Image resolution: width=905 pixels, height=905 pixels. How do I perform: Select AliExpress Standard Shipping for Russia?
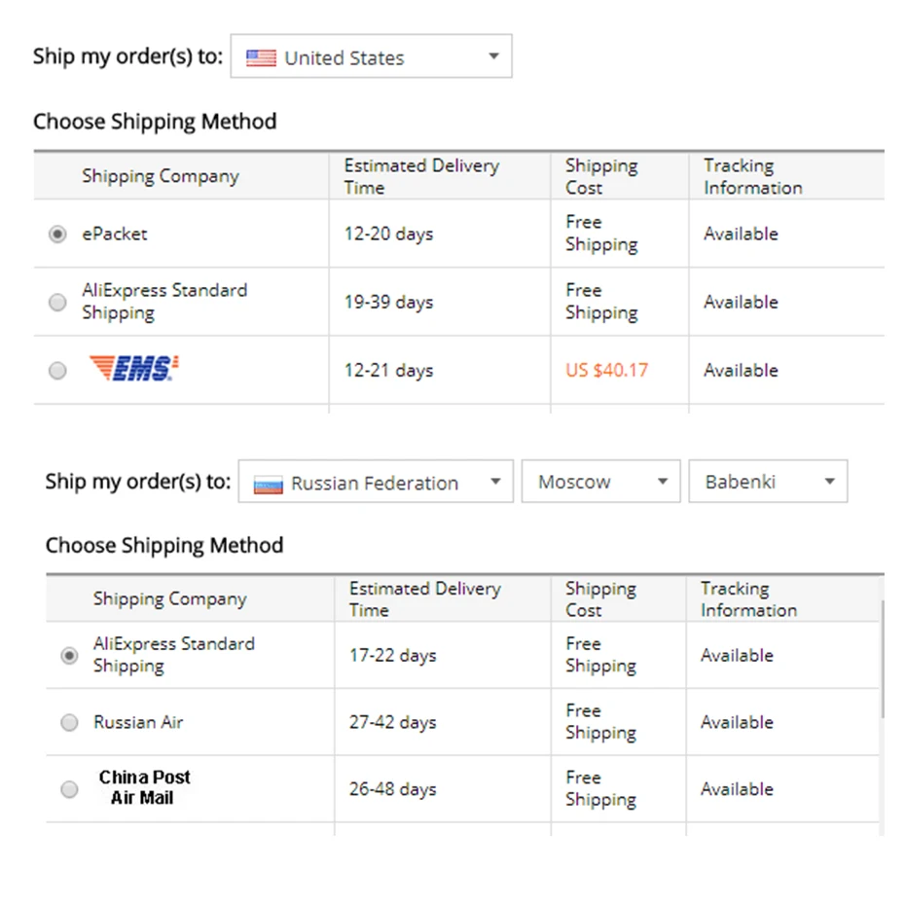click(69, 656)
